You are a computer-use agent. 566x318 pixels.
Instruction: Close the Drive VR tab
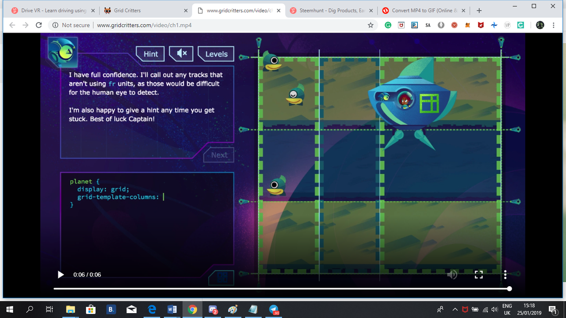pos(92,11)
